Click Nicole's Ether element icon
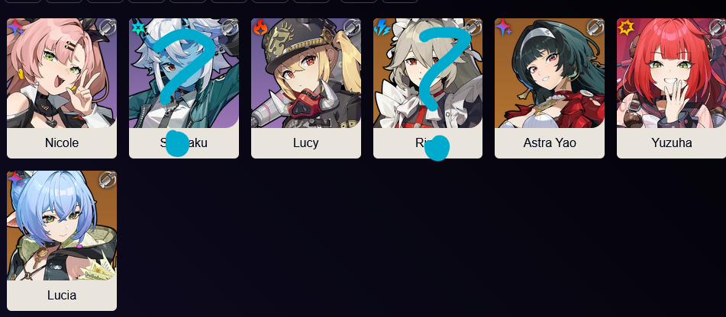 (15, 27)
